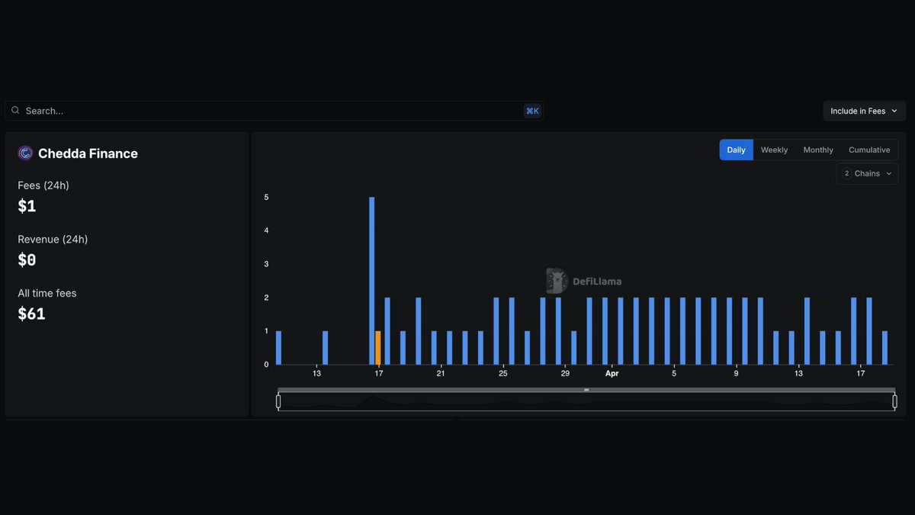Click the y-axis label 5
915x515 pixels.
[x=266, y=198]
